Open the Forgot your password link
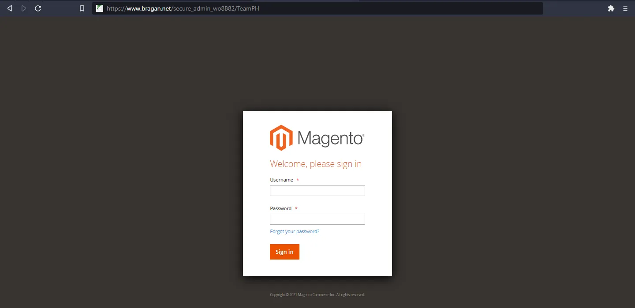The image size is (635, 308). [295, 231]
